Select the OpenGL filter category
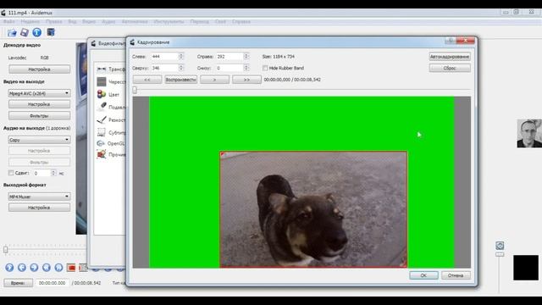Screen dimensions: 542x305 (101, 143)
